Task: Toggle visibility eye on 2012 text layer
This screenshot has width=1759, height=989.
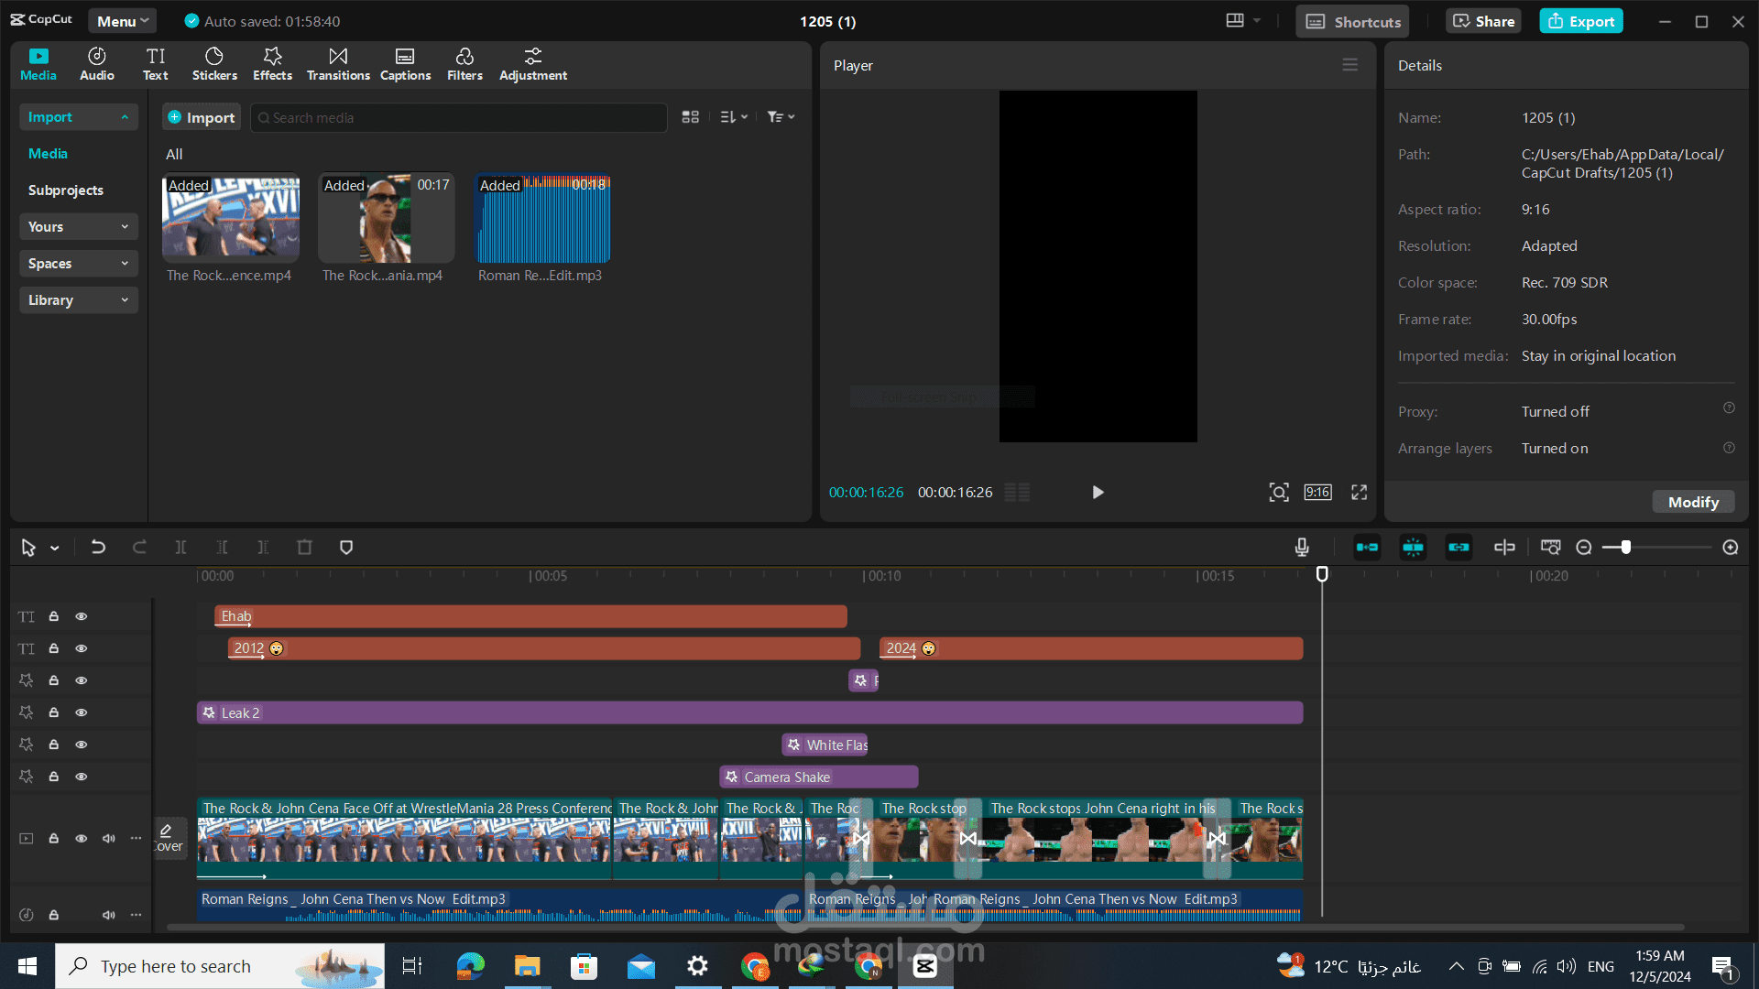Action: pyautogui.click(x=80, y=648)
